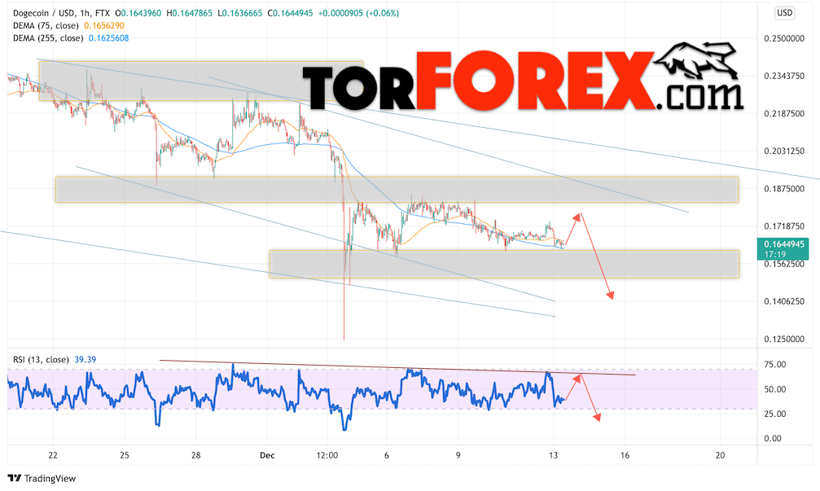Click the 28 date label on time axis
Viewport: 820px width, 491px height.
click(x=195, y=455)
